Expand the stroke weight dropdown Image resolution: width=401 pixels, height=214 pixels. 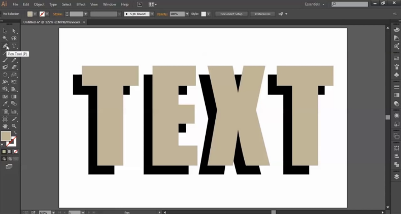(x=86, y=14)
